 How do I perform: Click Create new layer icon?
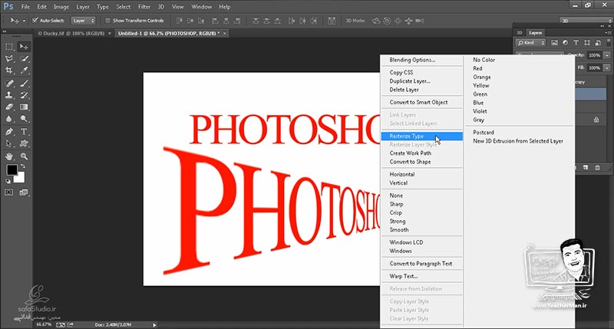coord(586,167)
